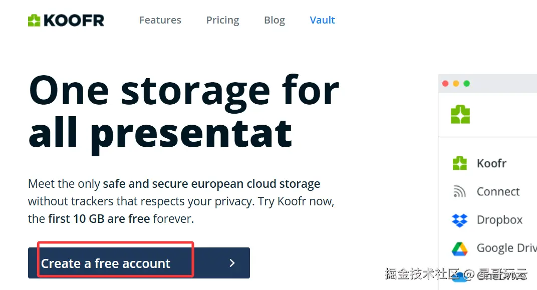Open the Google Drive entry label
The width and height of the screenshot is (537, 290).
[x=507, y=247]
